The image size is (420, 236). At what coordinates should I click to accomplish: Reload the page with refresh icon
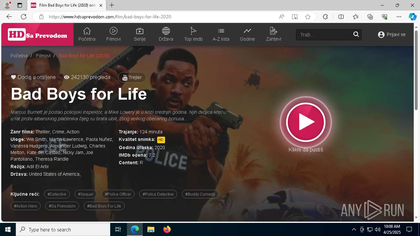tap(24, 17)
